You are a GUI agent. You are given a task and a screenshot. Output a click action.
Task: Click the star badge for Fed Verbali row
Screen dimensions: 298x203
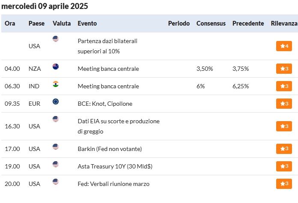pyautogui.click(x=284, y=184)
